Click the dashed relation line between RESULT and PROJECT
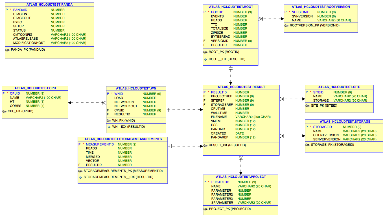 [x=241, y=165]
